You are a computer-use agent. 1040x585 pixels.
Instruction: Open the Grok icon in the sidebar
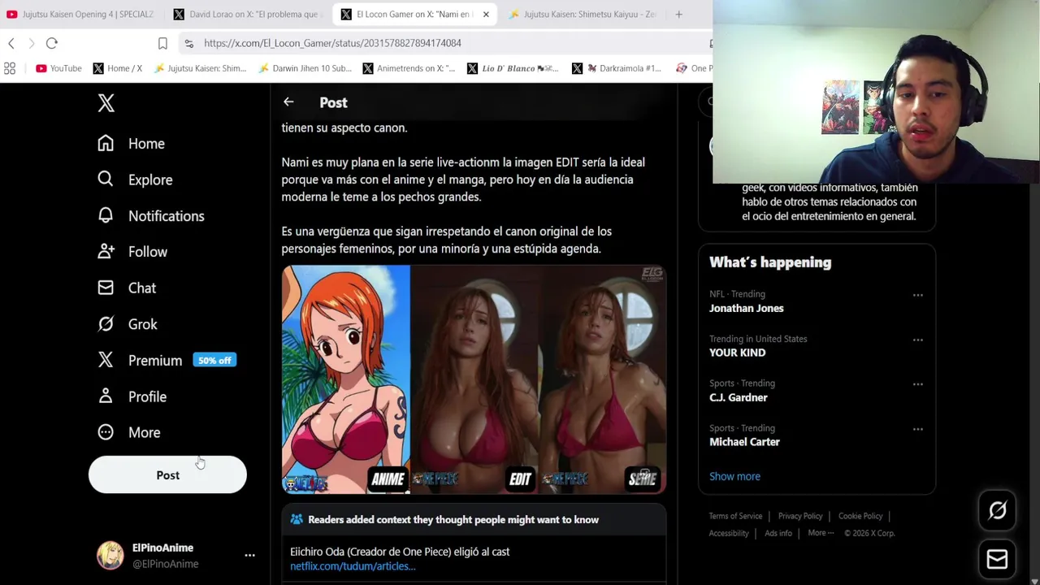[106, 323]
